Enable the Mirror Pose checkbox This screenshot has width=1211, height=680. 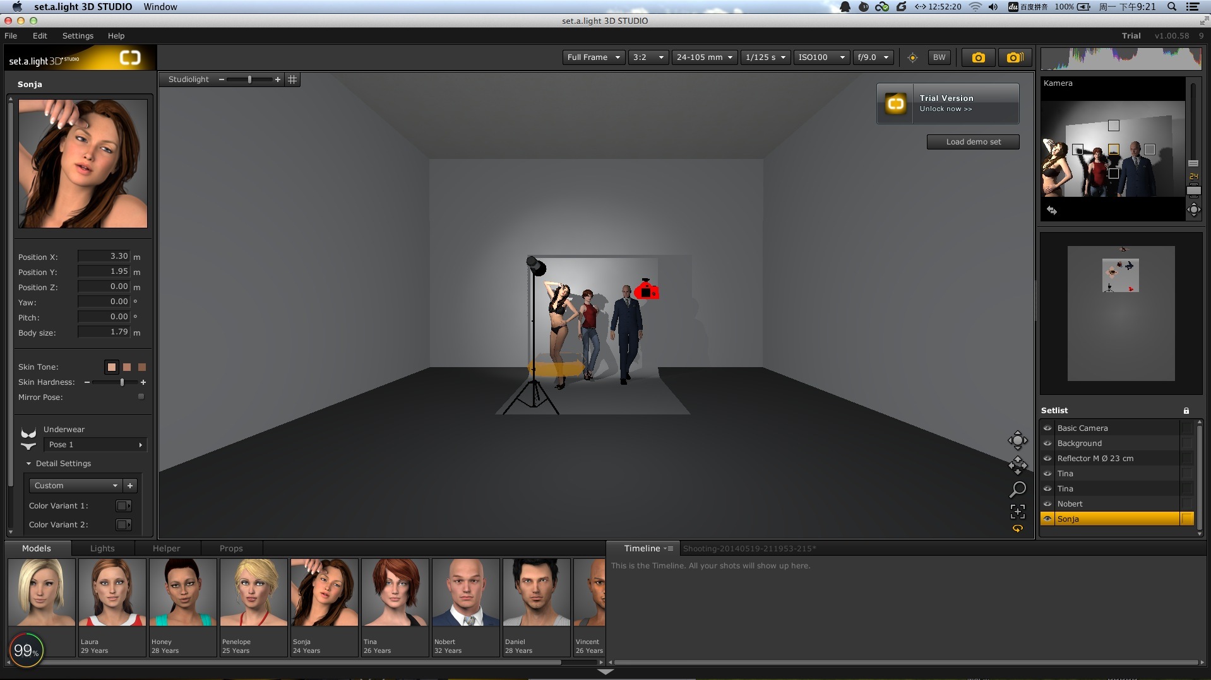[x=141, y=397]
